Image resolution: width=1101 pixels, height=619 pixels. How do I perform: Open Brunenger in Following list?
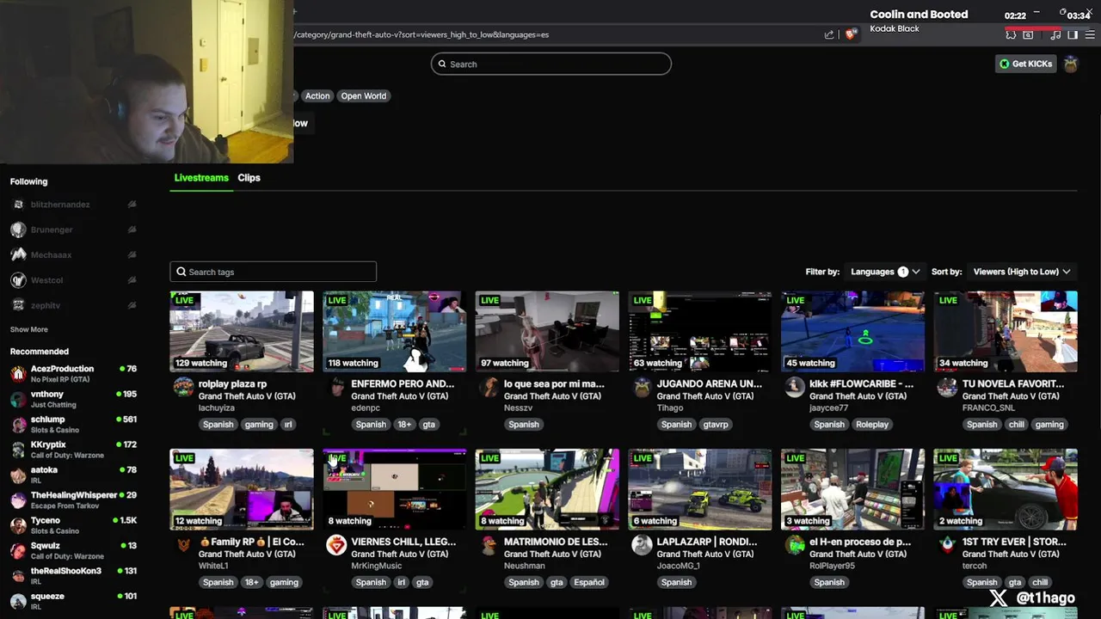click(x=73, y=230)
